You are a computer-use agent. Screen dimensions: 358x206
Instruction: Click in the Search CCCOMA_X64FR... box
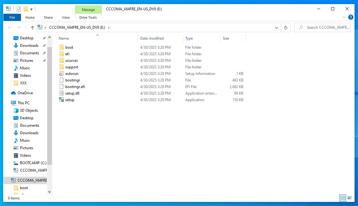(x=322, y=27)
